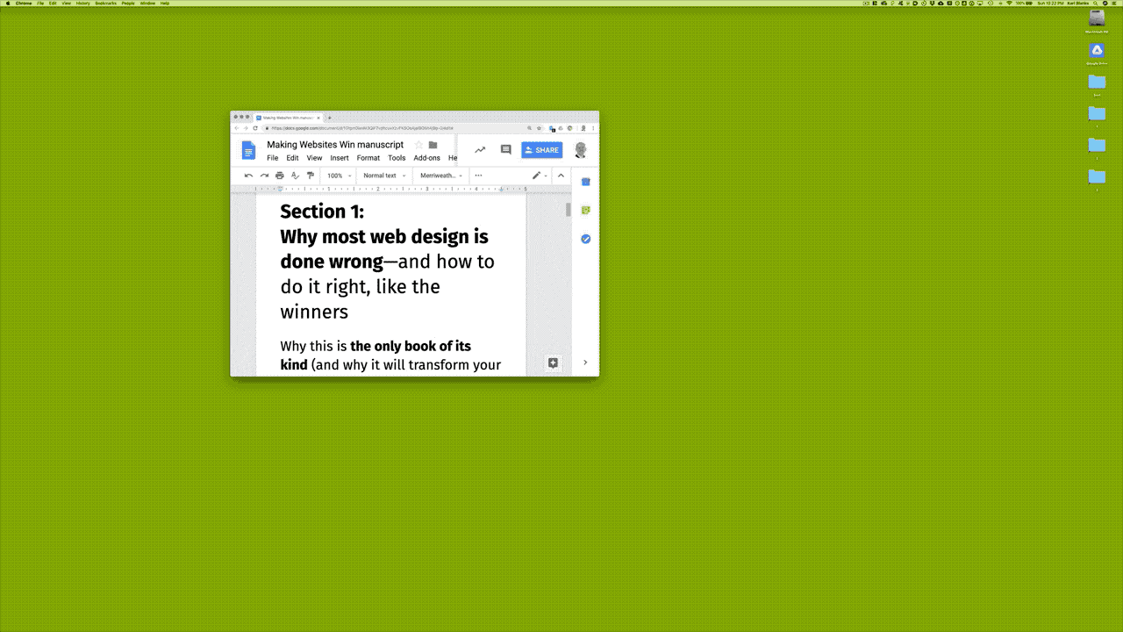Viewport: 1123px width, 632px height.
Task: Move document using the folder icon
Action: click(x=433, y=145)
